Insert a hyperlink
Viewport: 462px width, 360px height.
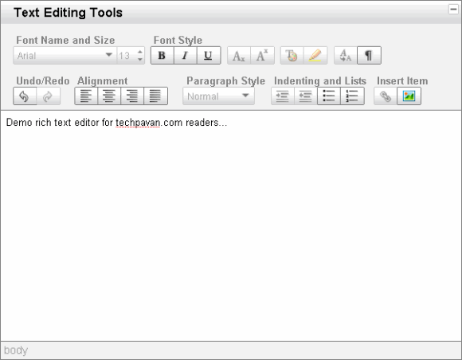386,96
